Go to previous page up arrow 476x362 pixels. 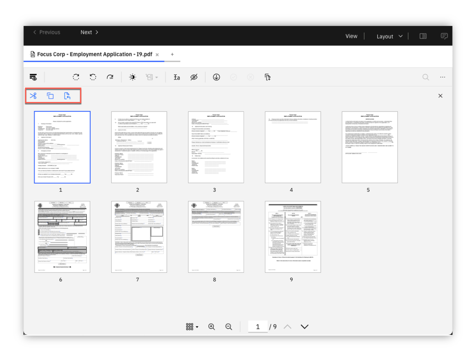[x=288, y=327]
